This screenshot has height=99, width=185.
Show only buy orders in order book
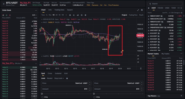(7, 15)
